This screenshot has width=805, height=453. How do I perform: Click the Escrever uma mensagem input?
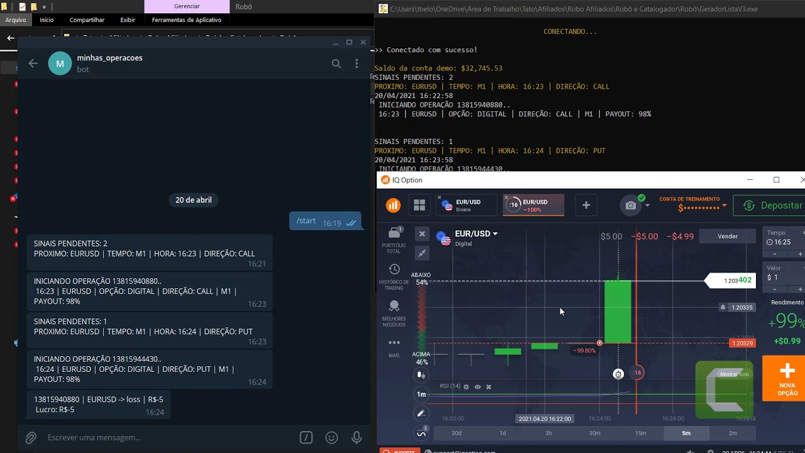pos(170,437)
